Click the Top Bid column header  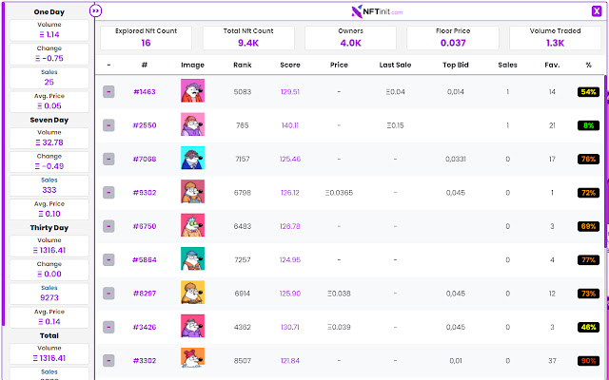(457, 65)
